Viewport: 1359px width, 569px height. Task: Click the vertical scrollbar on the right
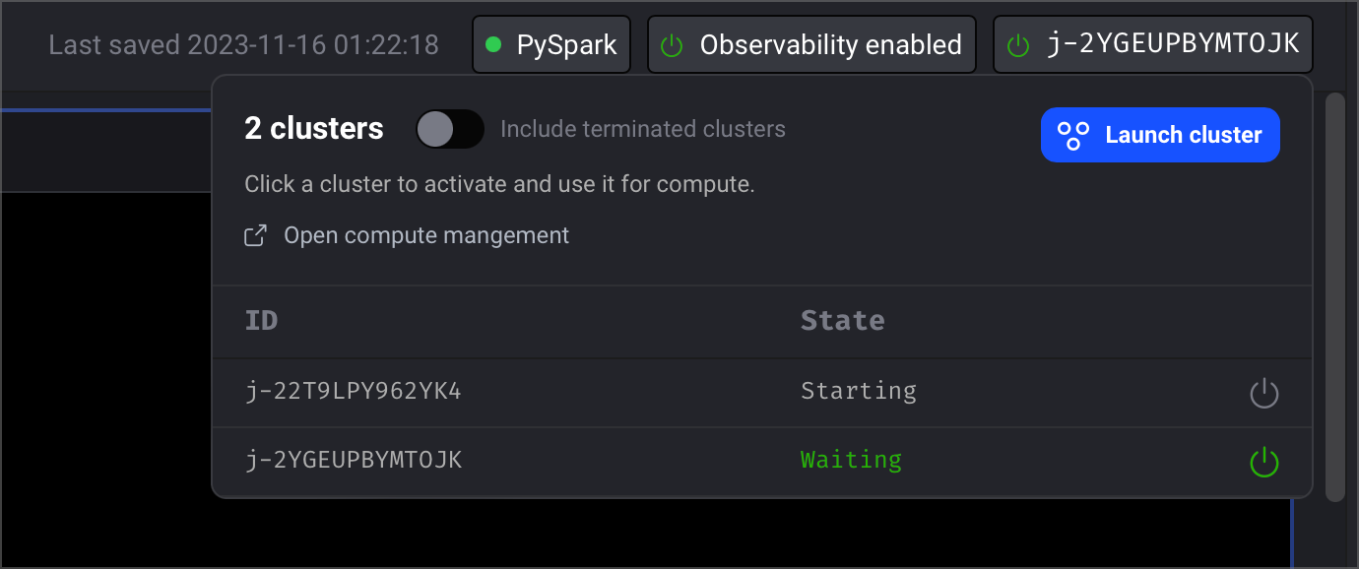pyautogui.click(x=1334, y=297)
